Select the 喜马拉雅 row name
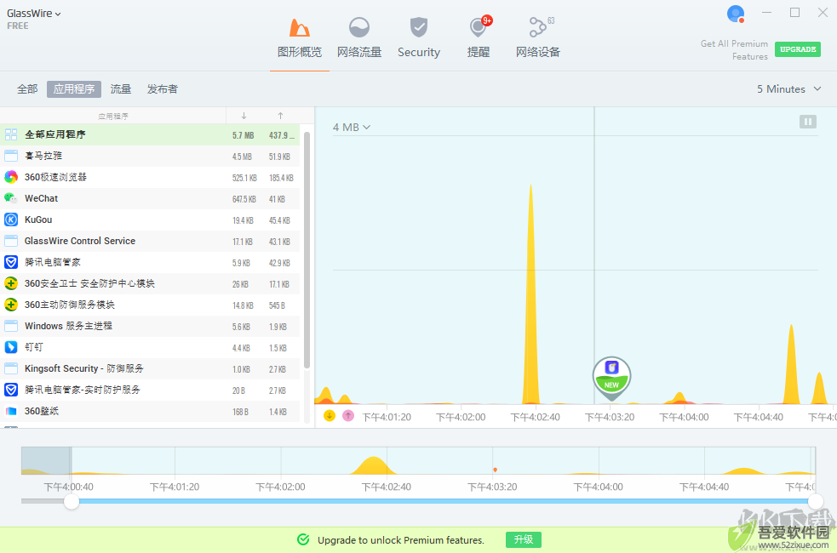The height and width of the screenshot is (553, 837). pyautogui.click(x=43, y=156)
